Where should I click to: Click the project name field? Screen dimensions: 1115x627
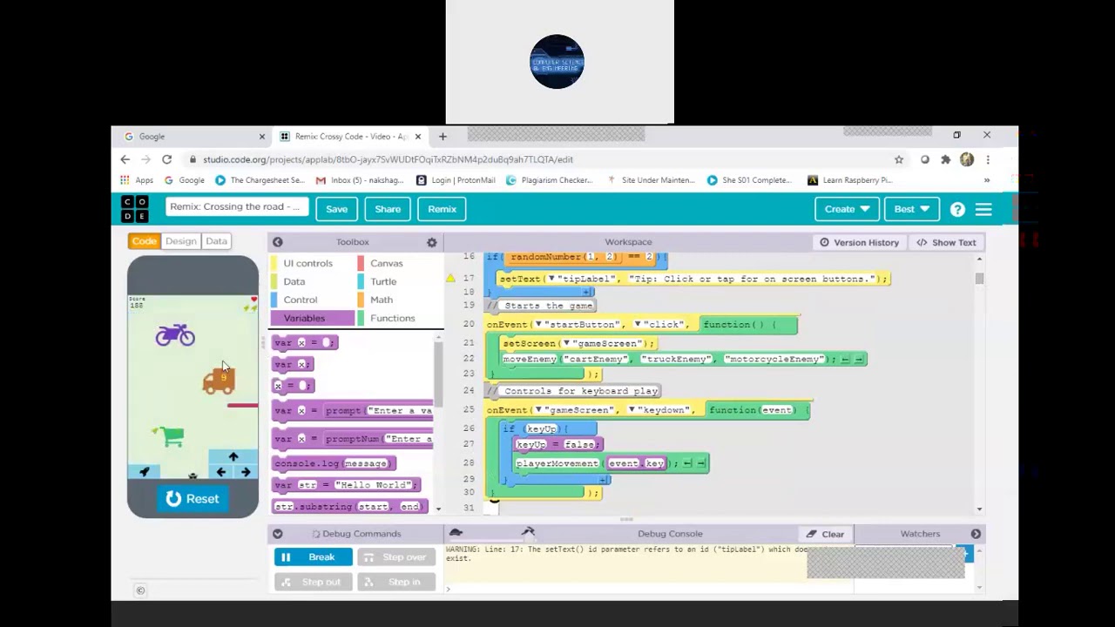(235, 207)
